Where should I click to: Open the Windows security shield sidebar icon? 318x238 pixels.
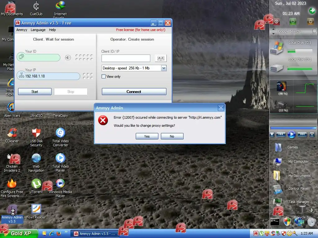point(287,221)
